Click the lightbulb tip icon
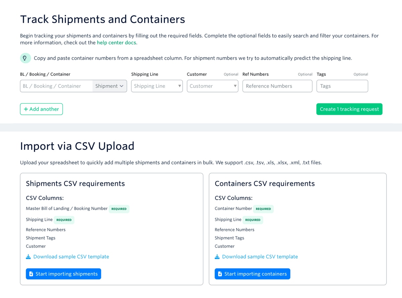 [24, 58]
